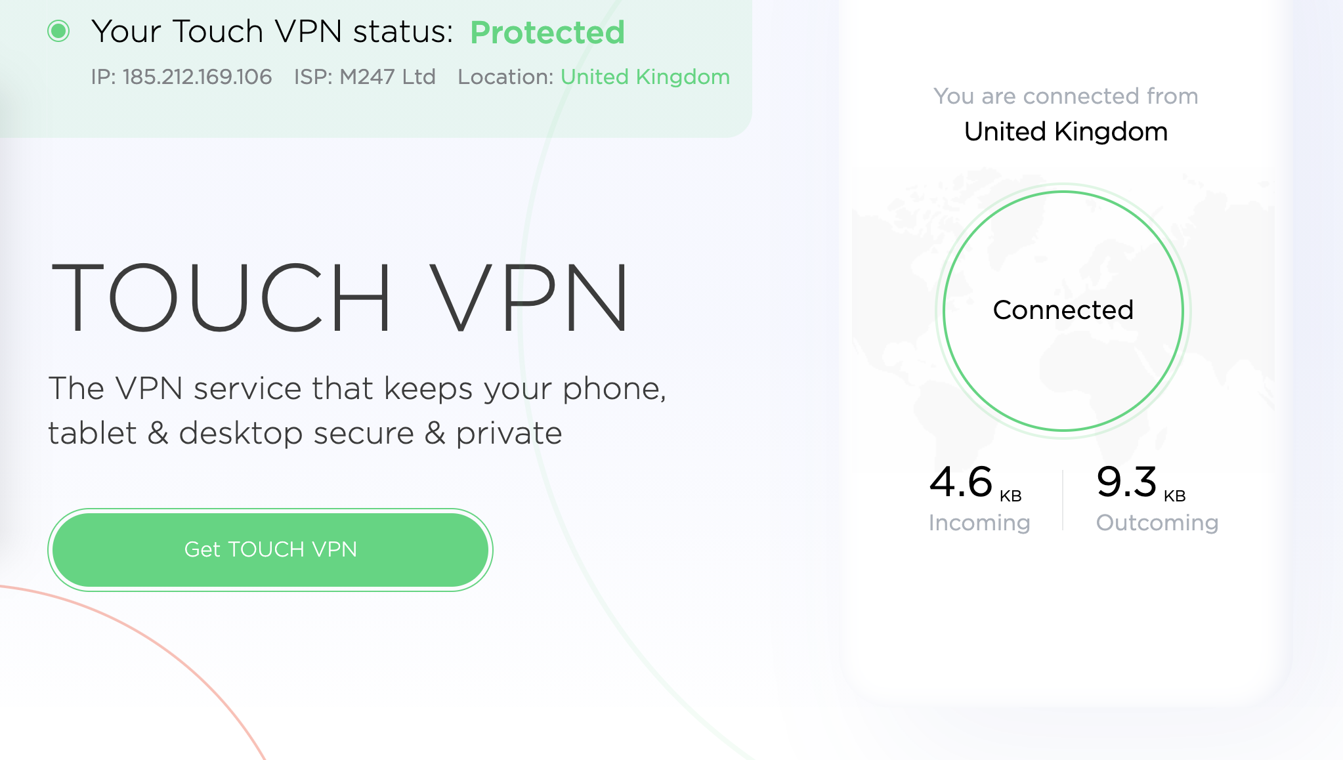
Task: Click the You are connected from label
Action: [1065, 96]
